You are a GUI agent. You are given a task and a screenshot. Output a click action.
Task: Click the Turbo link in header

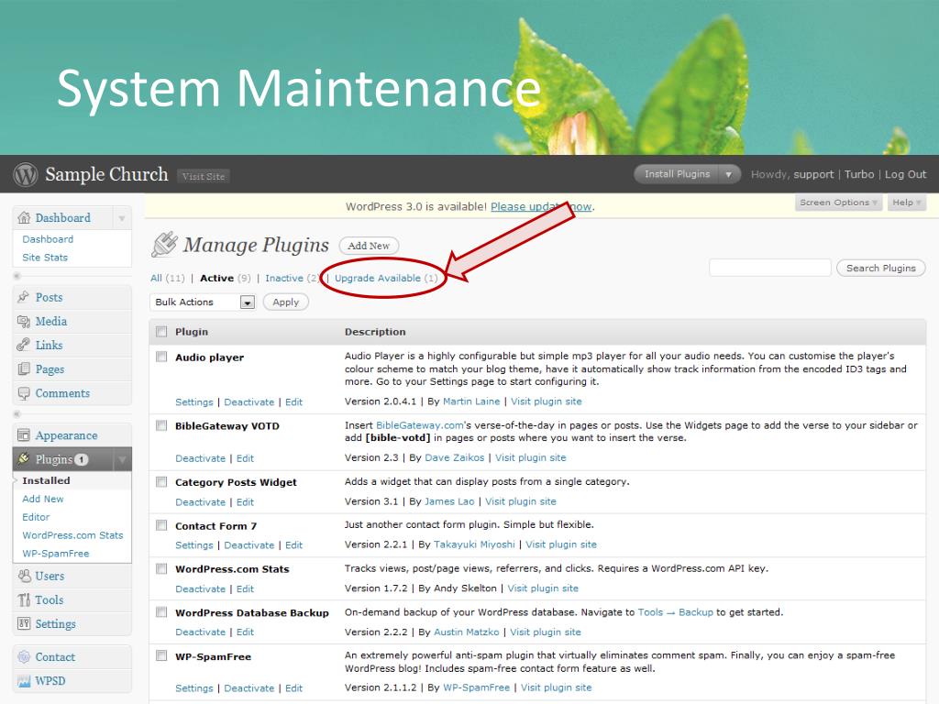click(x=859, y=174)
